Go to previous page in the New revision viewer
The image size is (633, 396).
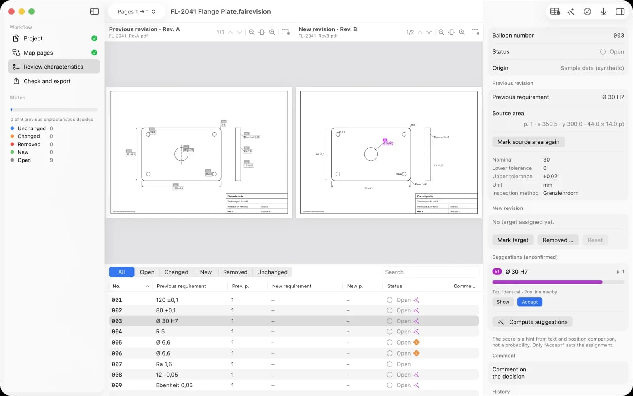tap(420, 32)
